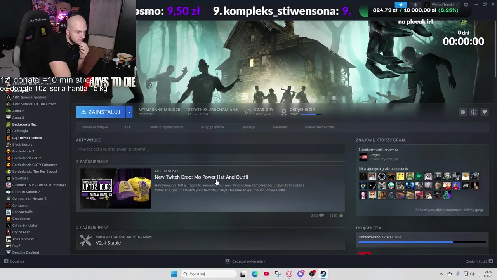Add game to favorites heart icon
Image resolution: width=497 pixels, height=280 pixels.
484,112
